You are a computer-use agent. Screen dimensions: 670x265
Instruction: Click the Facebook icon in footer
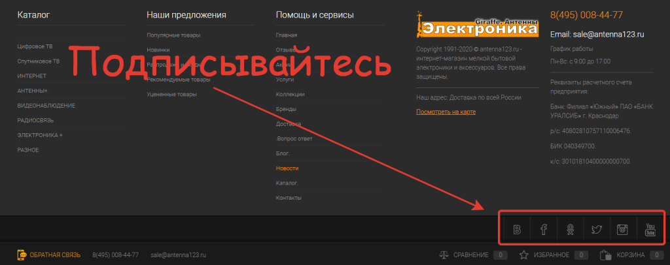pos(544,229)
